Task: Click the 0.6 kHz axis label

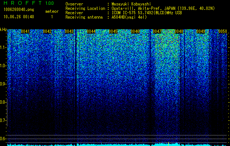Action: [3, 139]
